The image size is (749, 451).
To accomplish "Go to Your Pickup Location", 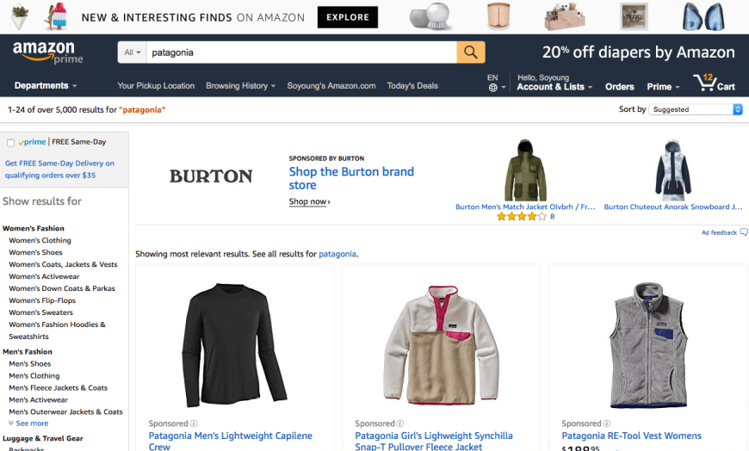I will tap(156, 85).
